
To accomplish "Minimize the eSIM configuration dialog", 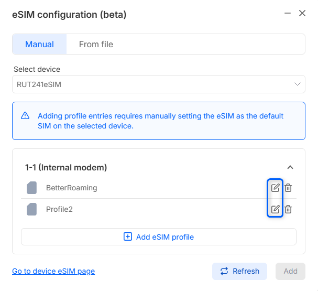I will (288, 13).
